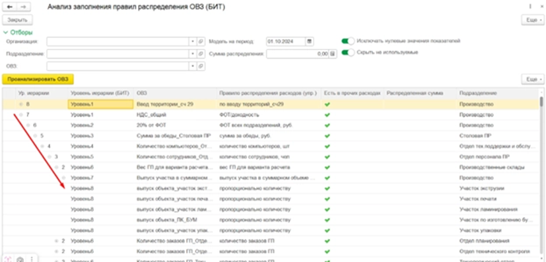Viewport: 546px width, 262px height.
Task: Open the calculator for Сумма распределения
Action: click(333, 54)
